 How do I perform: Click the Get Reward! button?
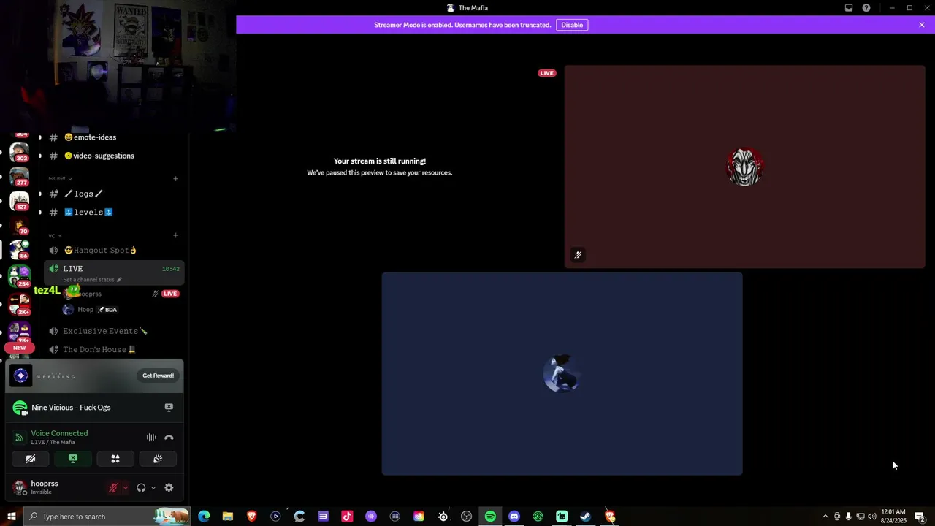pos(158,376)
